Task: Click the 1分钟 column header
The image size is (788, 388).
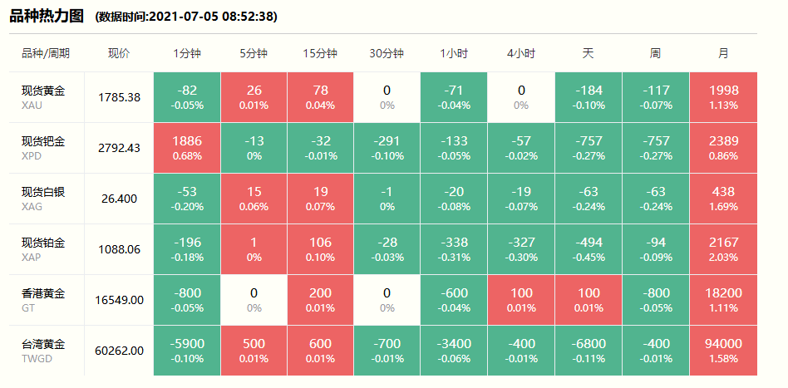Action: click(x=187, y=53)
